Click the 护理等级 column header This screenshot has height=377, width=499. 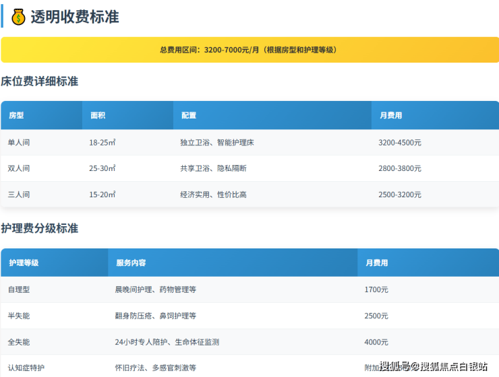coord(24,263)
